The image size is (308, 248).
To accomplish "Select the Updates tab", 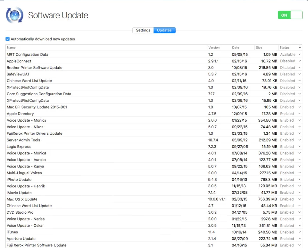I will pyautogui.click(x=164, y=30).
